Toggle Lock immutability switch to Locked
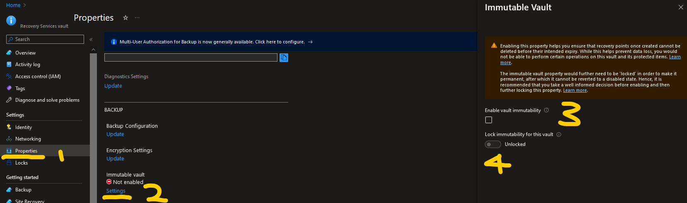 pyautogui.click(x=493, y=144)
